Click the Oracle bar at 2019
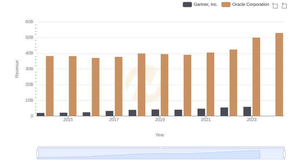 164,85
